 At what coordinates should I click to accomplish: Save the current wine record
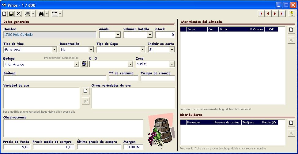tap(11, 14)
